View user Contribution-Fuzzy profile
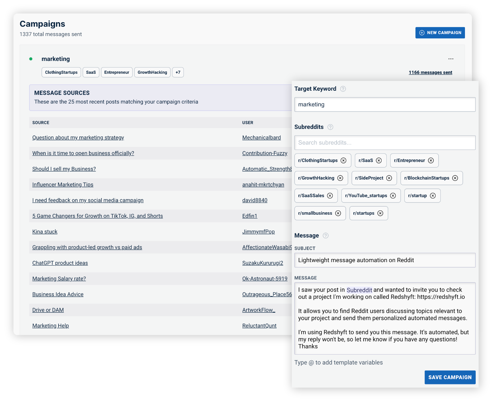 pos(265,153)
